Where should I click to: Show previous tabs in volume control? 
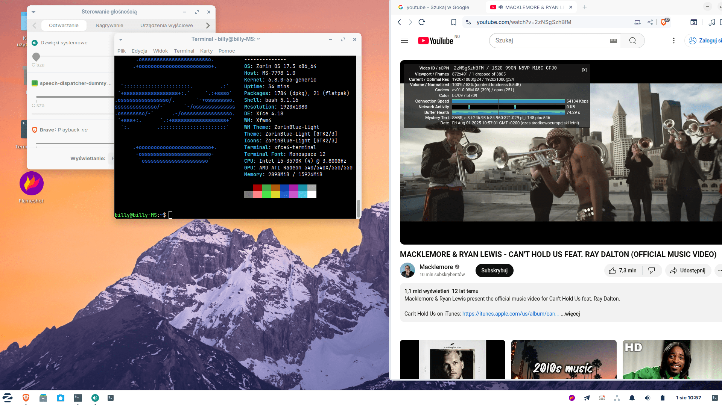coord(34,26)
